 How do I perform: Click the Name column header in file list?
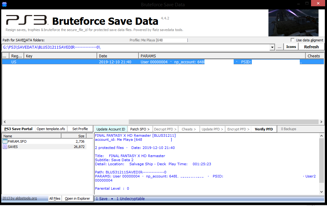tap(32, 136)
